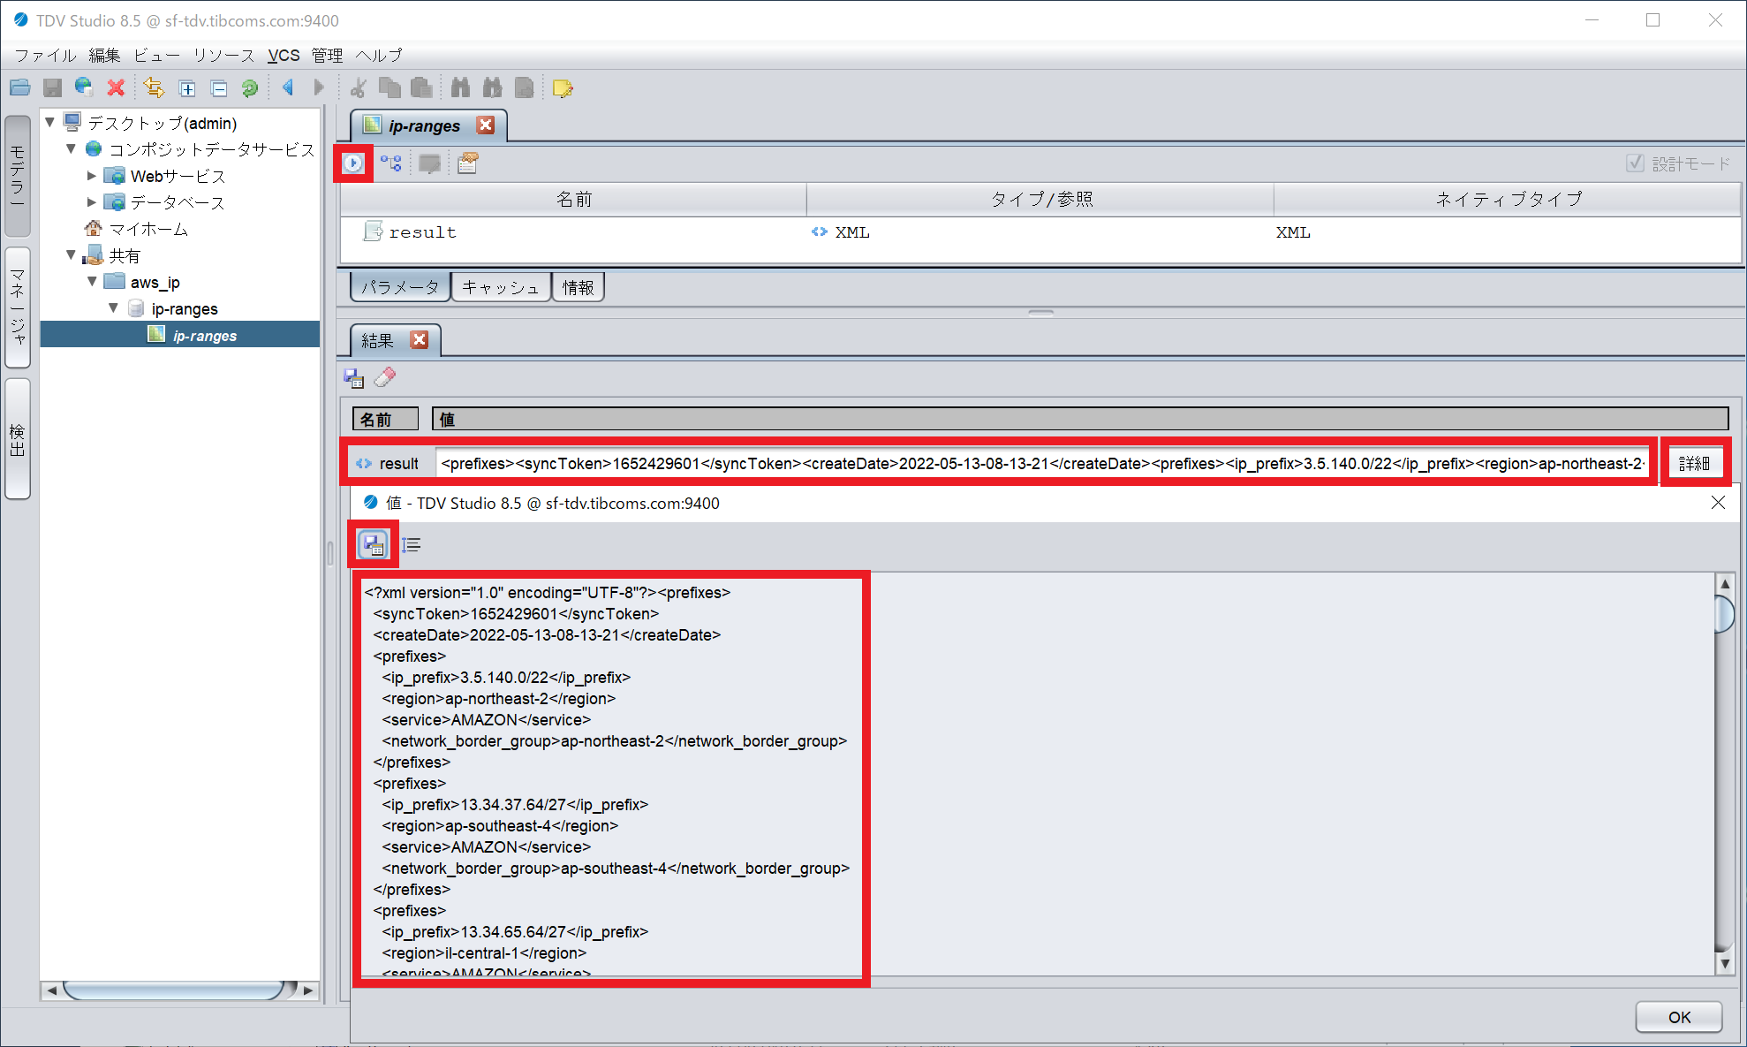The height and width of the screenshot is (1047, 1747).
Task: Click the clipboard with hand icon in editor
Action: click(468, 163)
